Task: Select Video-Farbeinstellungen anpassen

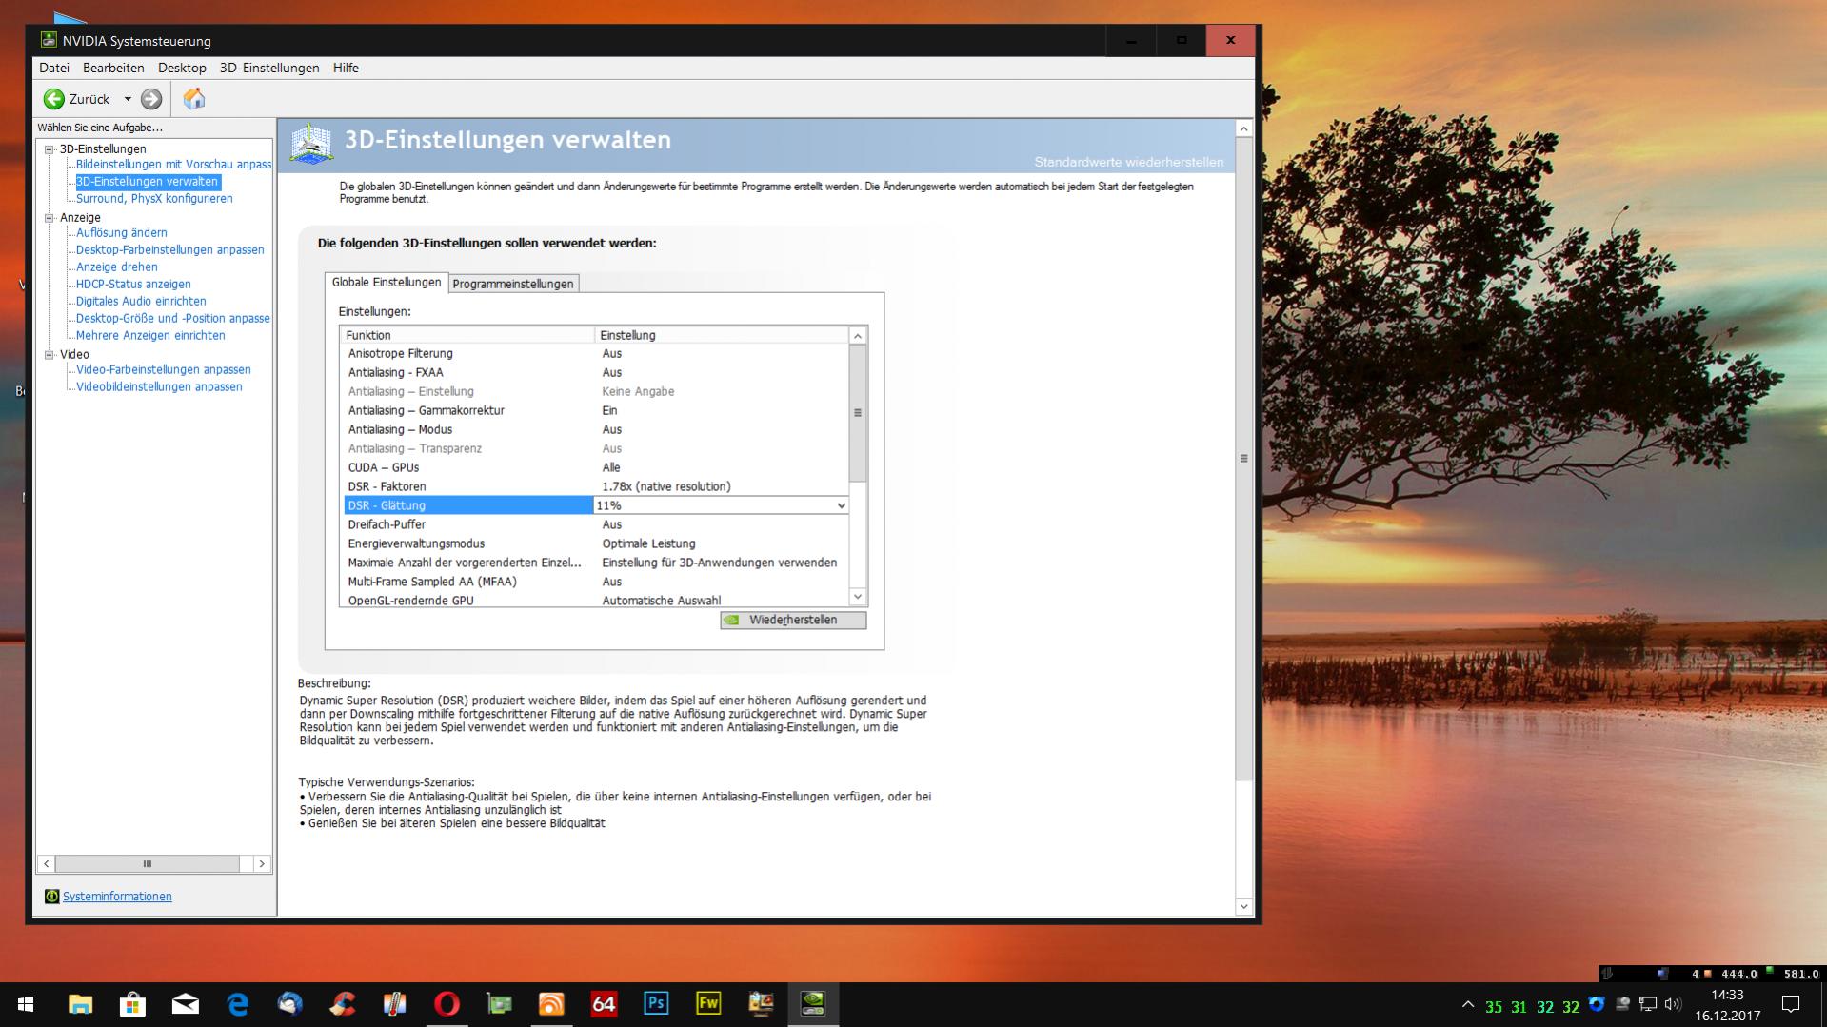Action: (x=164, y=370)
